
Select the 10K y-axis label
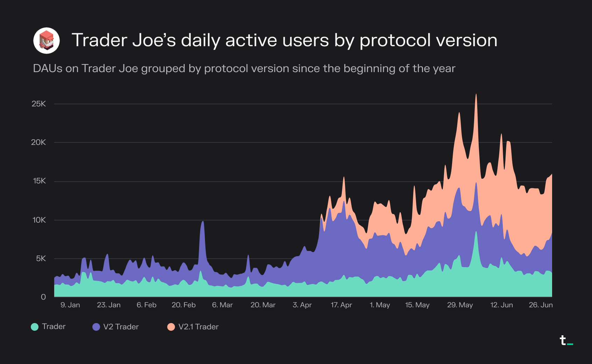coord(39,220)
